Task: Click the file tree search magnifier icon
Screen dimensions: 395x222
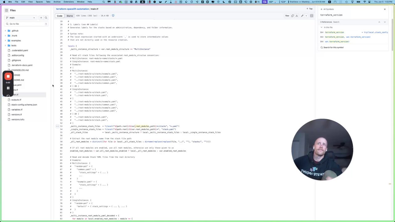Action: point(46,18)
